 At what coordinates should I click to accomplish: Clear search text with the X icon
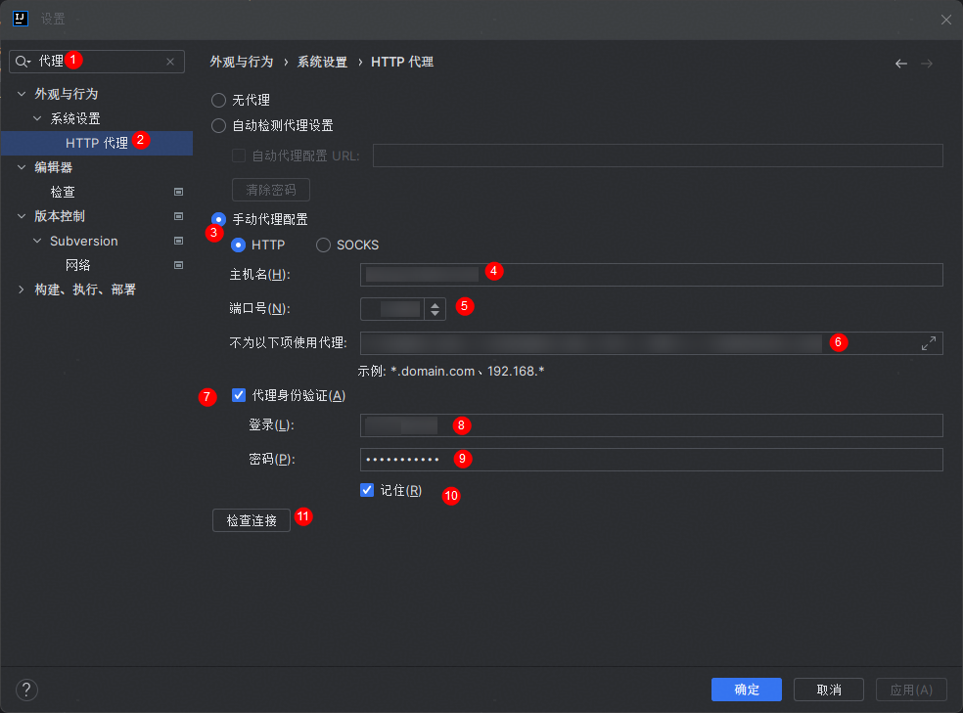coord(170,62)
